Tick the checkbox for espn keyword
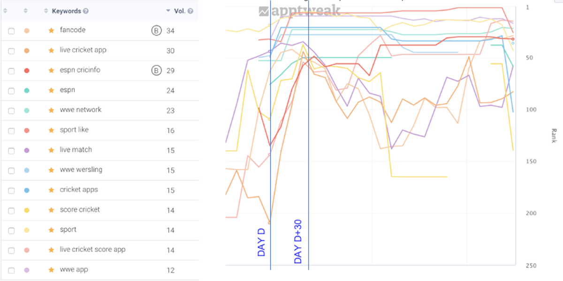The height and width of the screenshot is (281, 563). tap(11, 91)
